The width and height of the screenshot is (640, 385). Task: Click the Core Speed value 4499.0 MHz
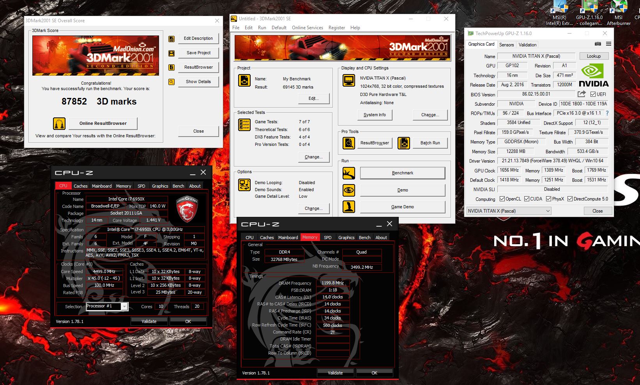pyautogui.click(x=104, y=271)
